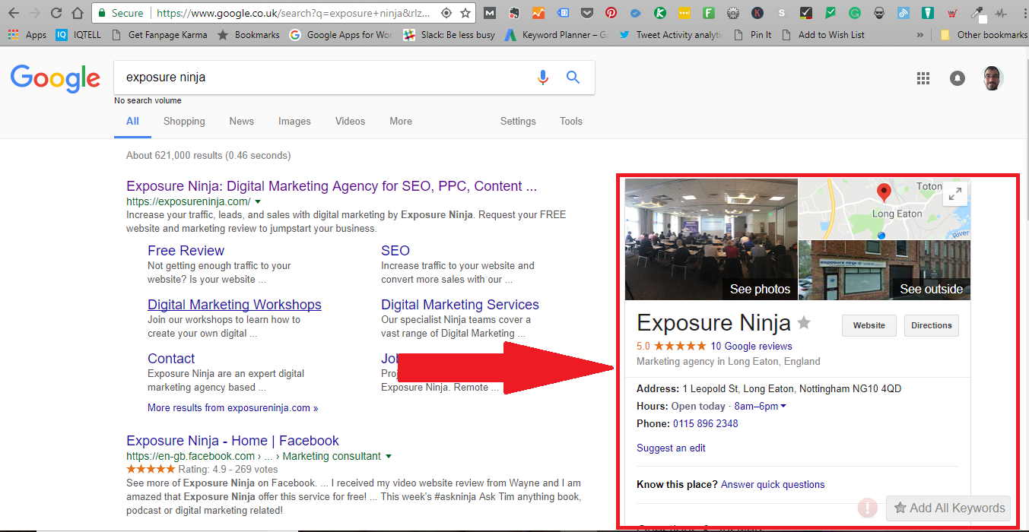Start voice search with the microphone icon

pos(542,77)
